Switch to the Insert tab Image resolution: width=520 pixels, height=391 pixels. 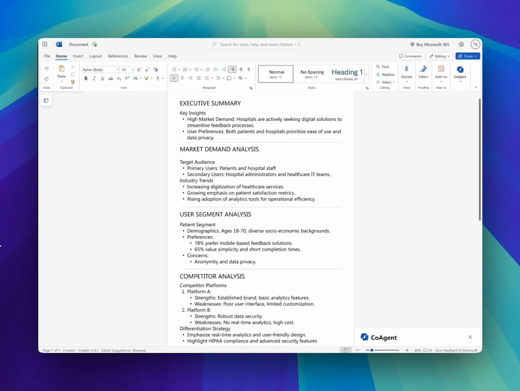click(78, 56)
